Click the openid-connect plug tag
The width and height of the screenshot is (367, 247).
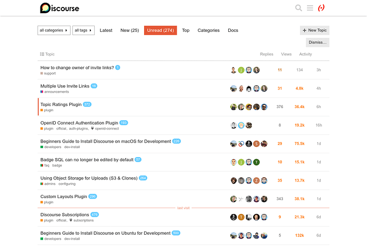105,129
